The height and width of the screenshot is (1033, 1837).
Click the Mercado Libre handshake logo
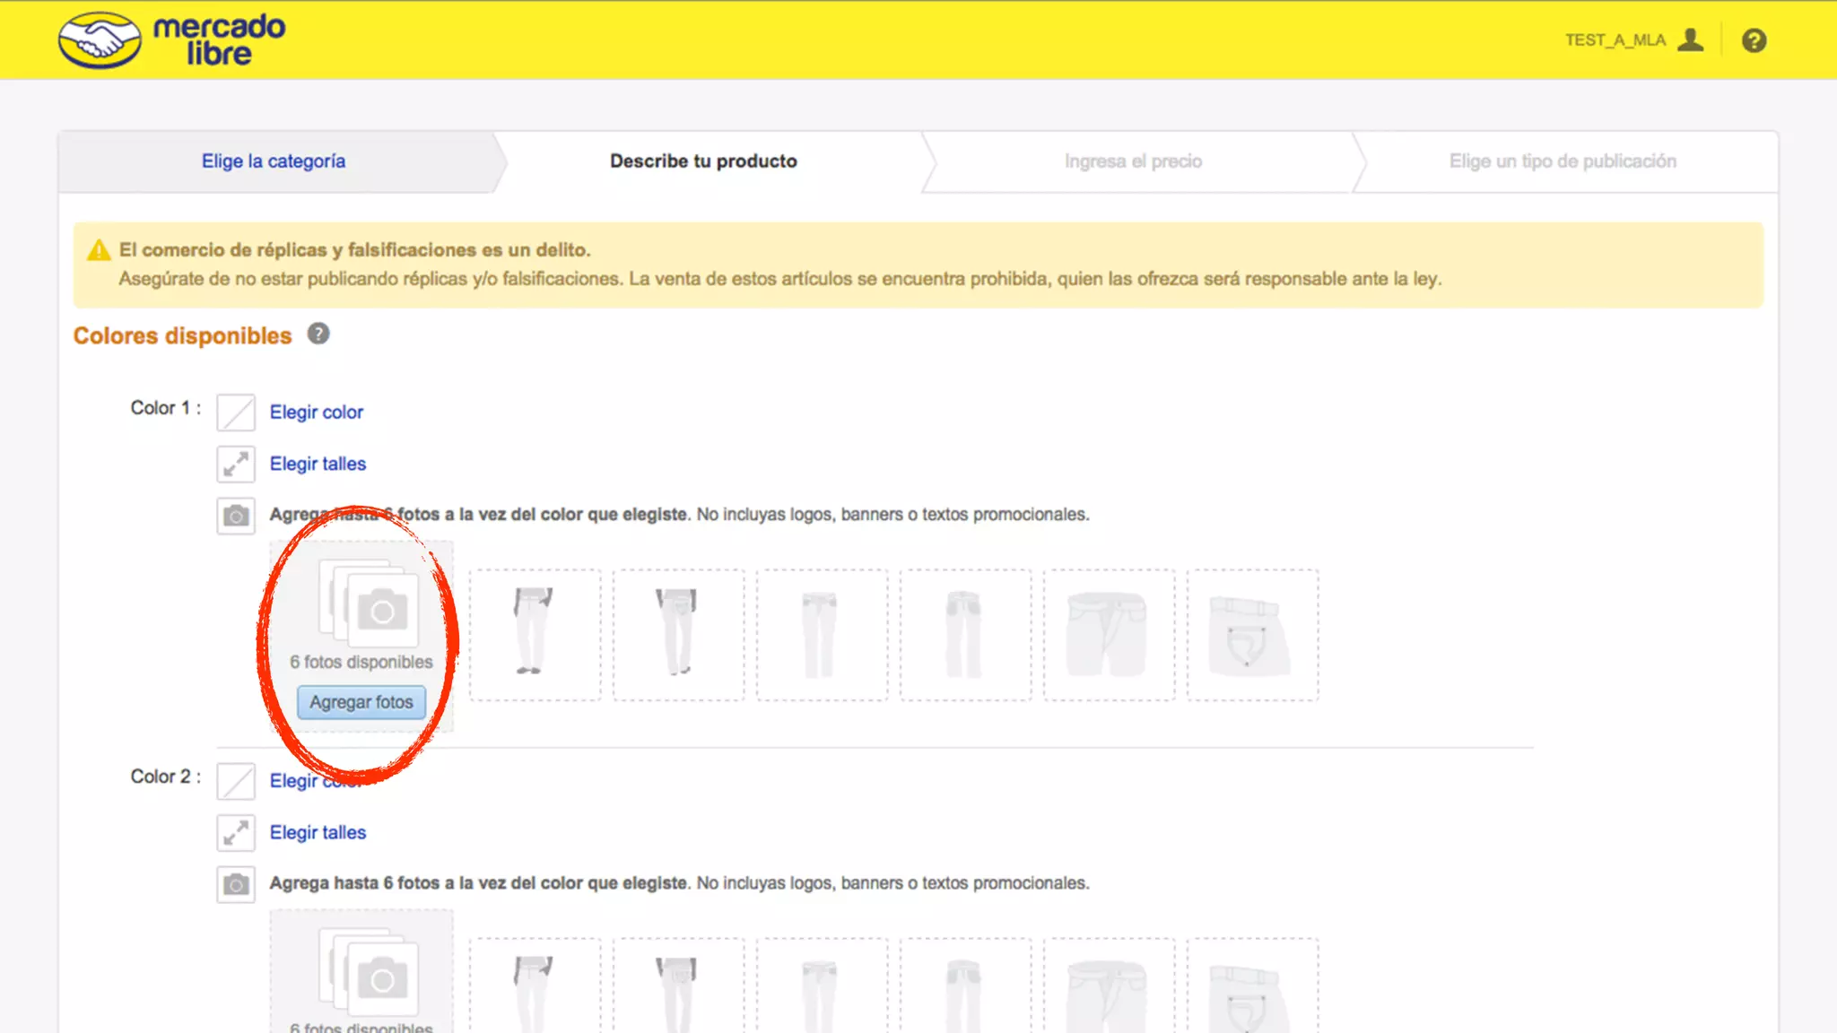pos(100,40)
